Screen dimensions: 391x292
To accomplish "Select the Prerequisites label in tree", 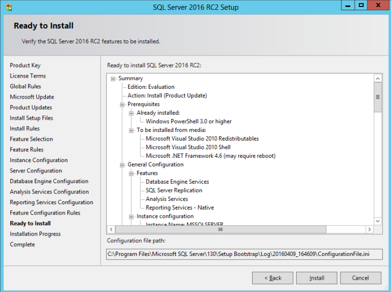I will click(144, 104).
